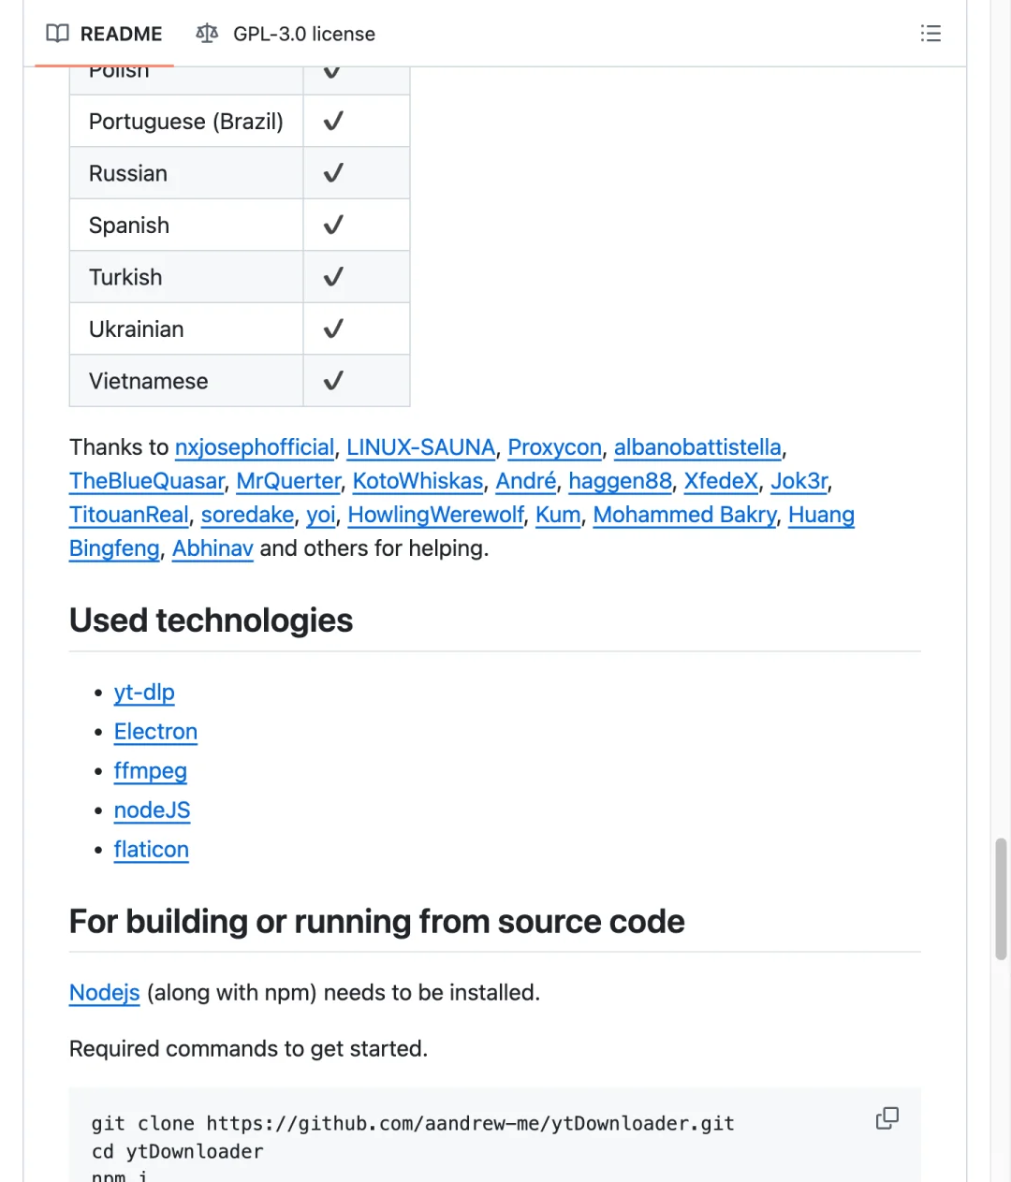
Task: Click the Mohammed Bakry link
Action: coord(684,515)
